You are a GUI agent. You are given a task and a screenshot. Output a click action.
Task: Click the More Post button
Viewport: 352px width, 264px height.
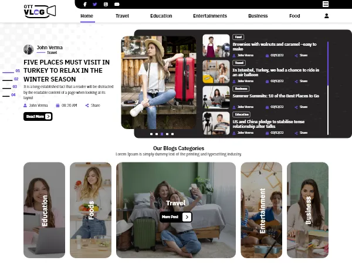(x=176, y=217)
